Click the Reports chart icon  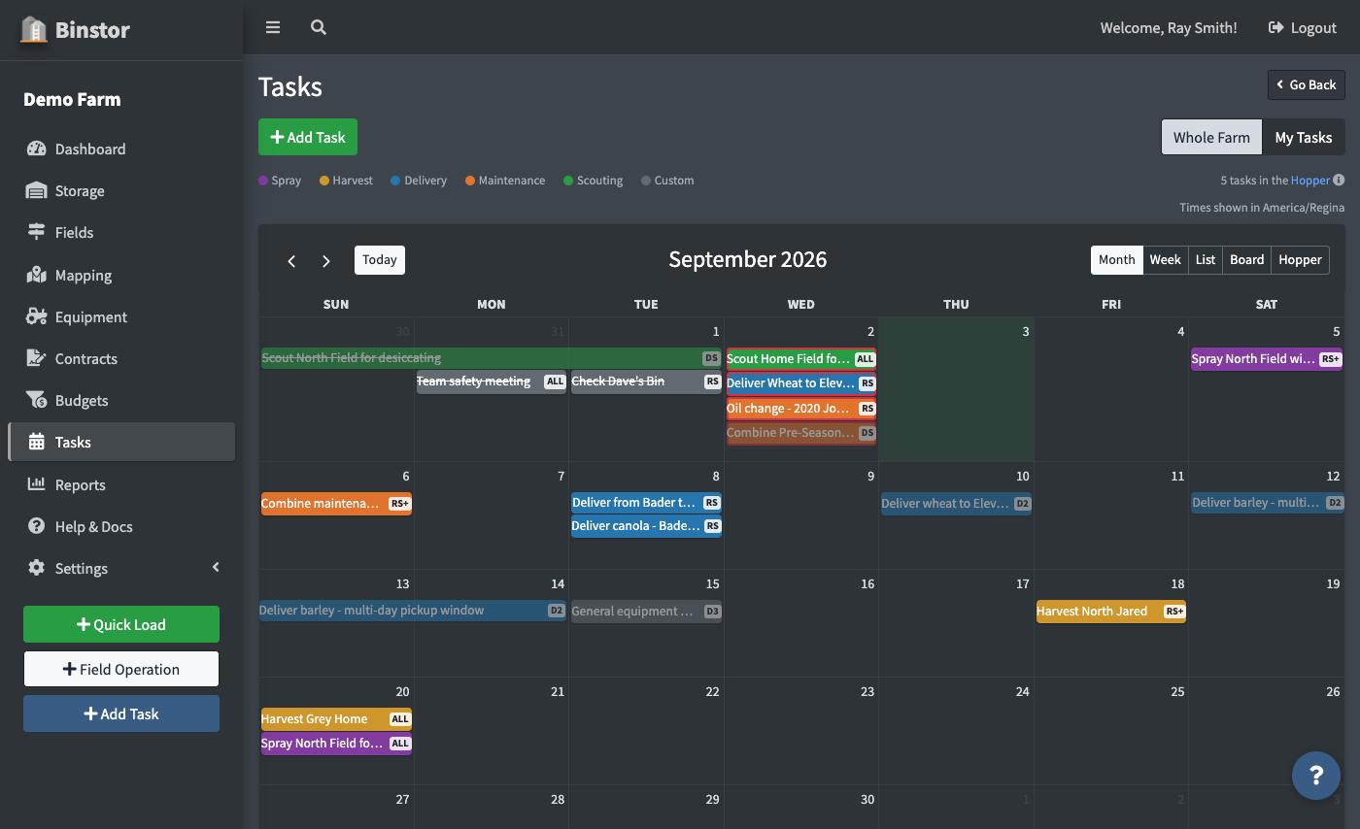point(36,483)
